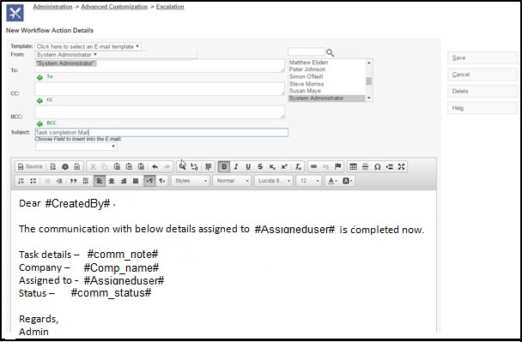Image resolution: width=522 pixels, height=342 pixels.
Task: Click into the Subject input field
Action: (x=161, y=132)
